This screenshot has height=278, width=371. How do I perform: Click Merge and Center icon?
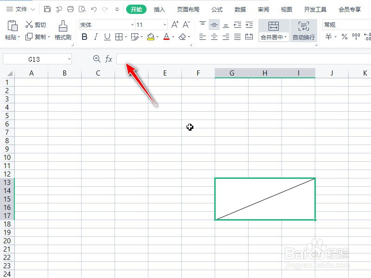[274, 26]
